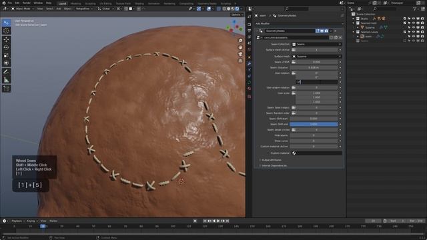Select the Transform tool
This screenshot has width=427, height=240.
point(6,63)
